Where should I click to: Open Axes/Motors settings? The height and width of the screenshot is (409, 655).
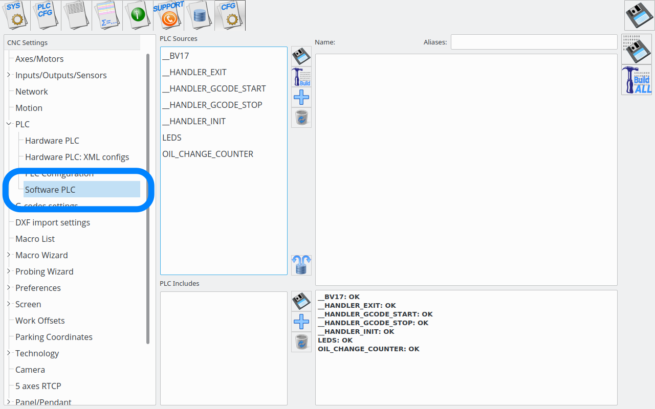point(39,59)
